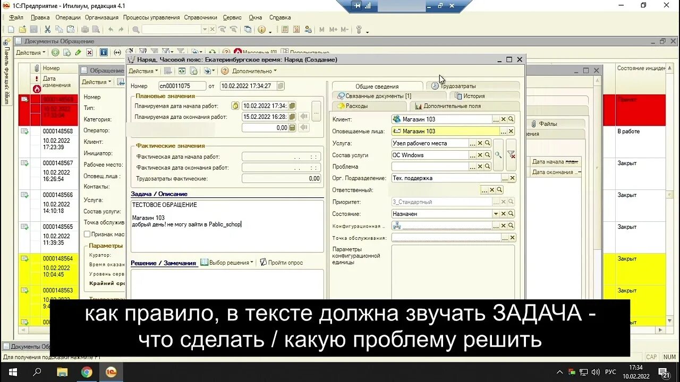Switch to the Связанные документы [1] tab
The width and height of the screenshot is (680, 382).
(x=389, y=96)
